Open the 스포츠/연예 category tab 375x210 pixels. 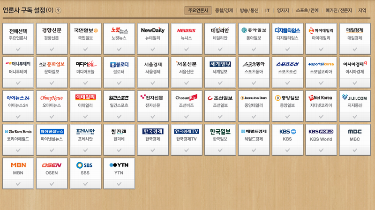point(307,10)
